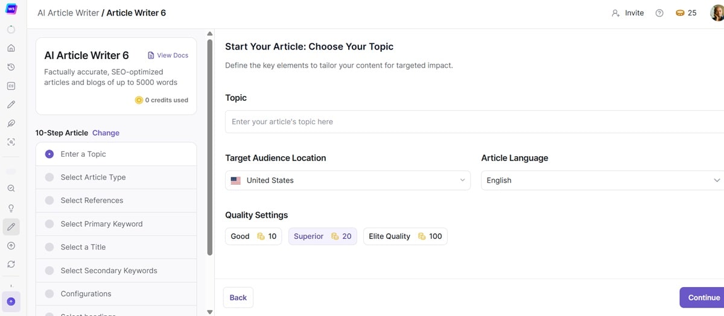The image size is (724, 316).
Task: Open the user profile avatar
Action: coord(717,13)
